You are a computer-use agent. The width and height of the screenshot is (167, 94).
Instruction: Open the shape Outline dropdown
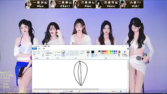pyautogui.click(x=83, y=51)
